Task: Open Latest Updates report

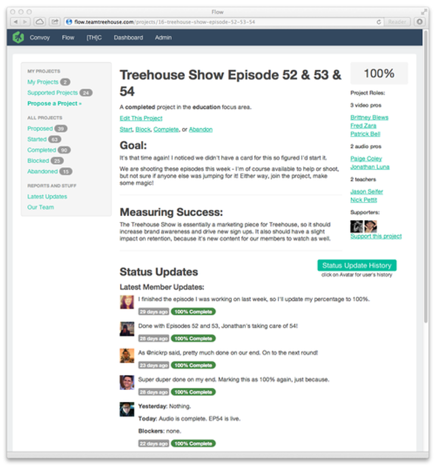Action: [47, 196]
